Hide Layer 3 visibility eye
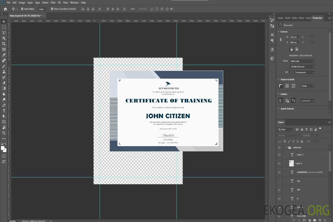This screenshot has height=222, width=333. [279, 163]
